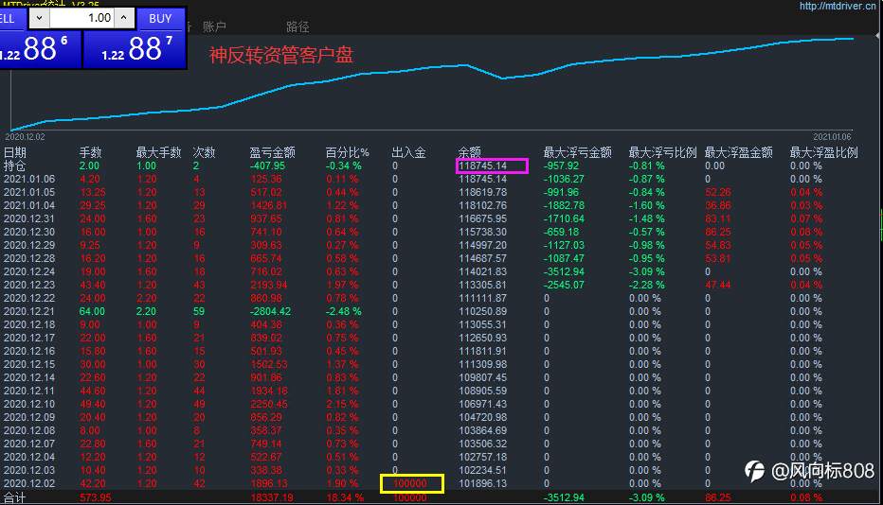
Task: Click the 余额 column header
Action: (x=470, y=152)
